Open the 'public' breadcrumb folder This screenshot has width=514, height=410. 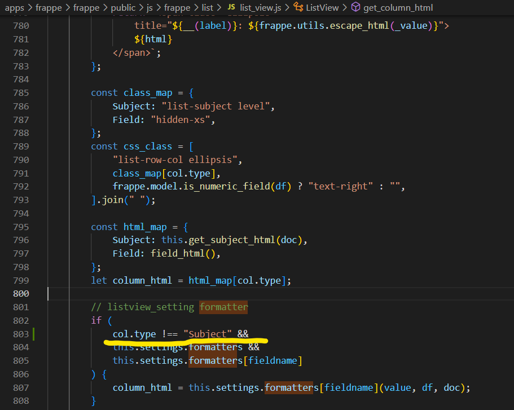click(x=123, y=7)
